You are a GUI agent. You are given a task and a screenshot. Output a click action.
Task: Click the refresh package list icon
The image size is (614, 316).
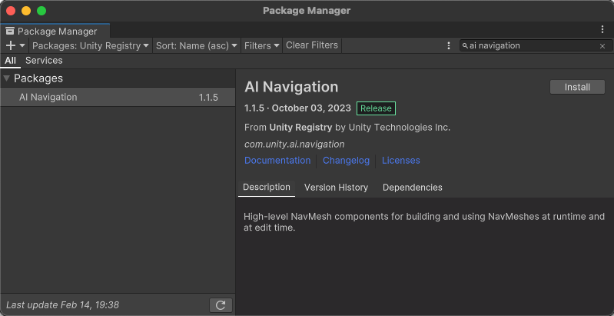click(x=221, y=305)
